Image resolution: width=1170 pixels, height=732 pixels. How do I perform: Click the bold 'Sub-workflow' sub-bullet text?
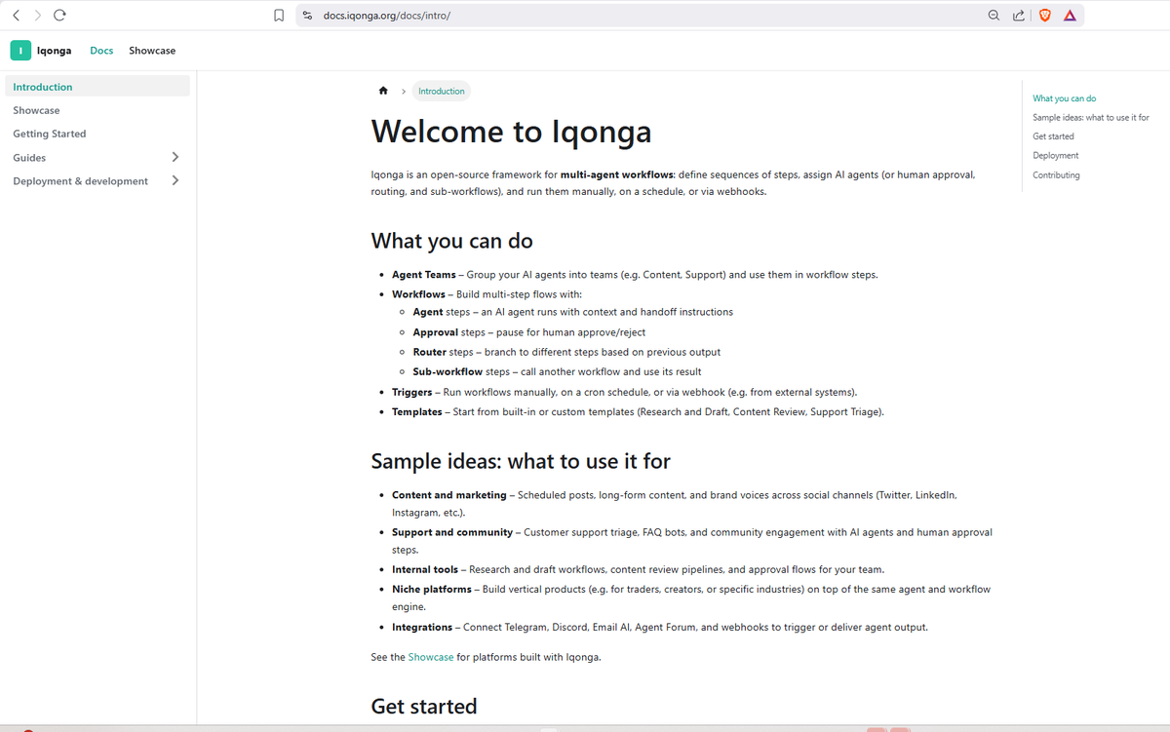[448, 371]
